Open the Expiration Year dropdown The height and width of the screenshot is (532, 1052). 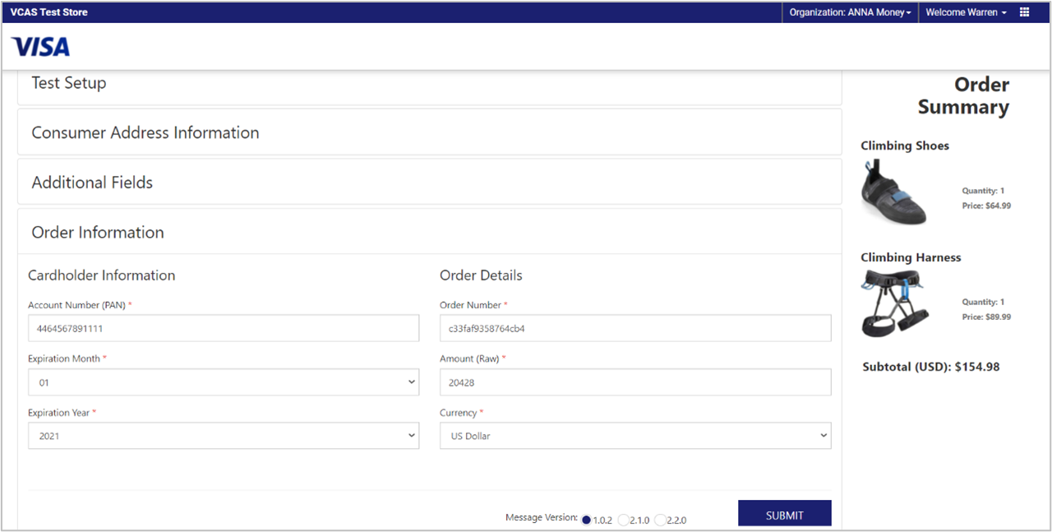(224, 436)
